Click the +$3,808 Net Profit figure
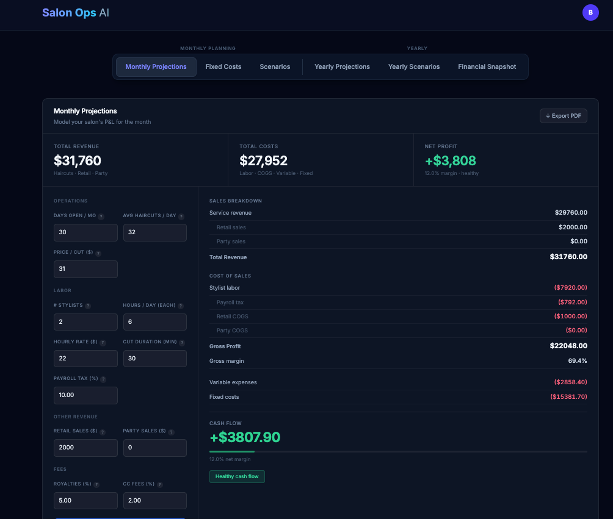 451,160
